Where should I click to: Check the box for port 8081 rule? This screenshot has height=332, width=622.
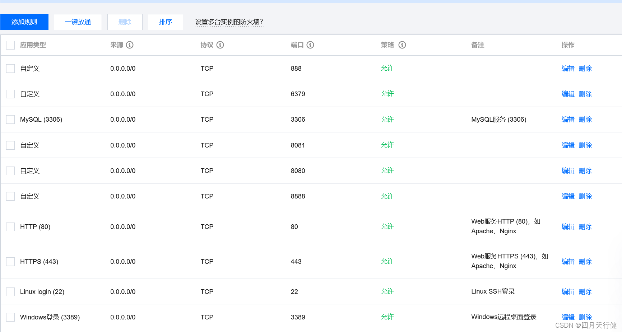[x=10, y=145]
